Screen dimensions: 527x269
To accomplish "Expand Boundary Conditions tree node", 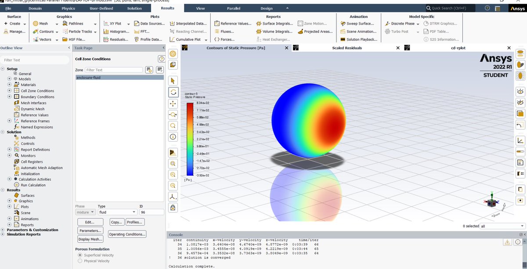I will [x=9, y=97].
